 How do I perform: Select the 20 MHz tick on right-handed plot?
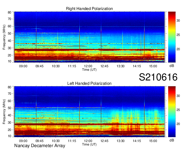(9, 55)
